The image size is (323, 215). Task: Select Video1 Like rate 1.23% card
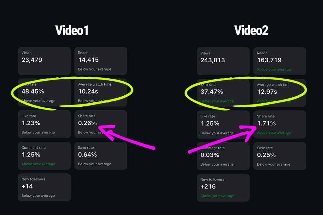point(44,124)
